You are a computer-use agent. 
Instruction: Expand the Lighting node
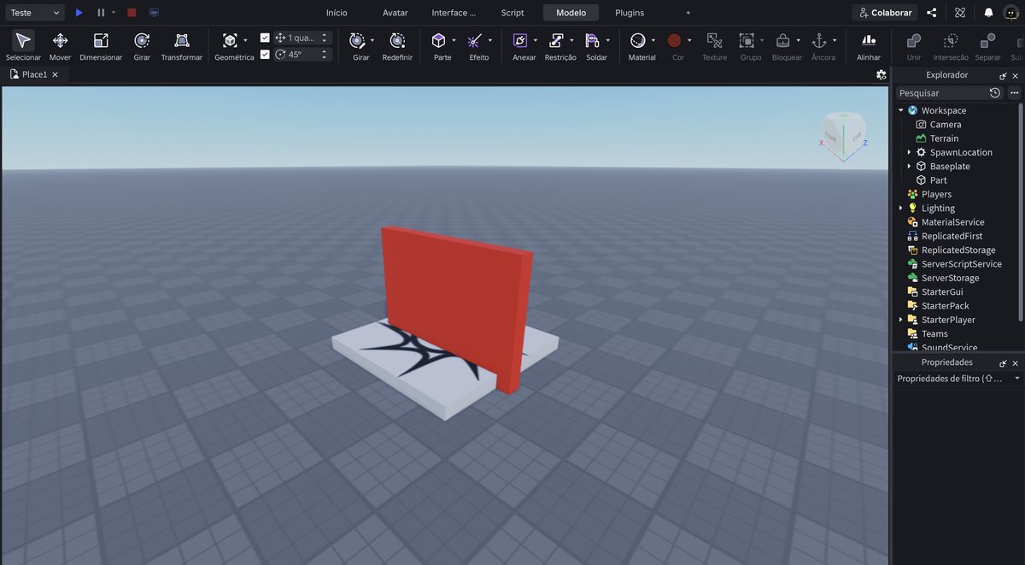pos(901,208)
